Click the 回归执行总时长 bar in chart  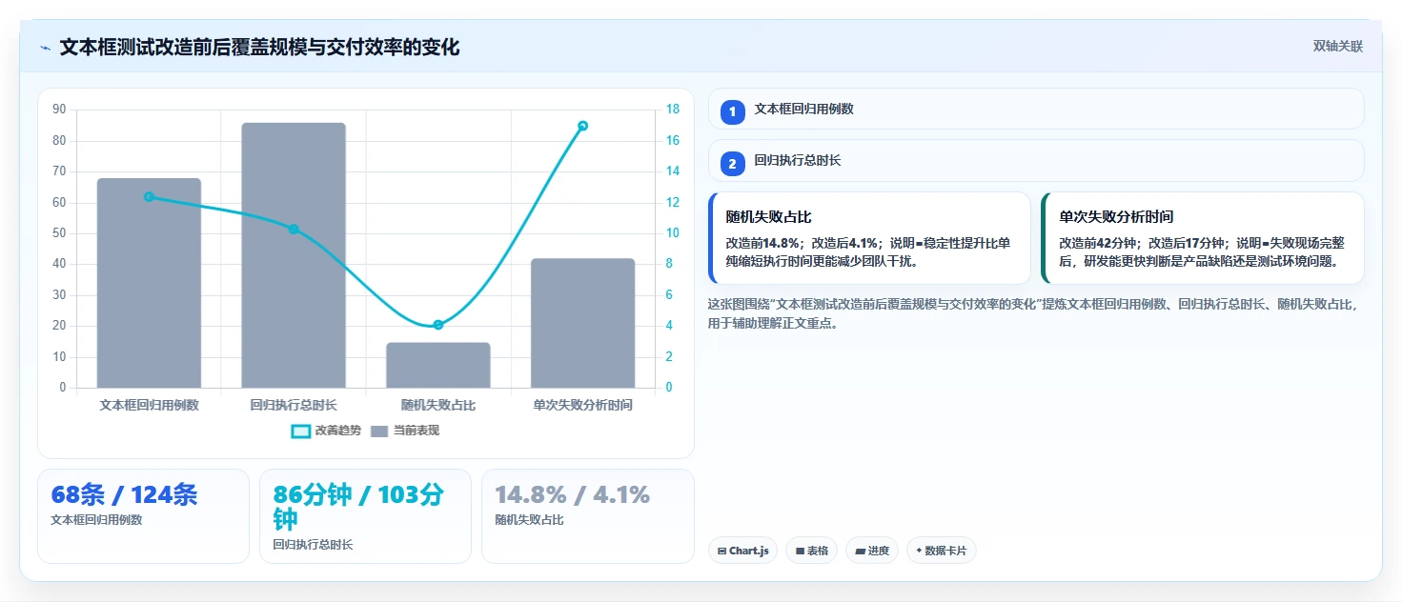click(294, 255)
